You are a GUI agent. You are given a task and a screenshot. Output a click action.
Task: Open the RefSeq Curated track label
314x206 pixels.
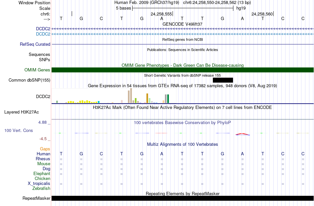coord(35,44)
